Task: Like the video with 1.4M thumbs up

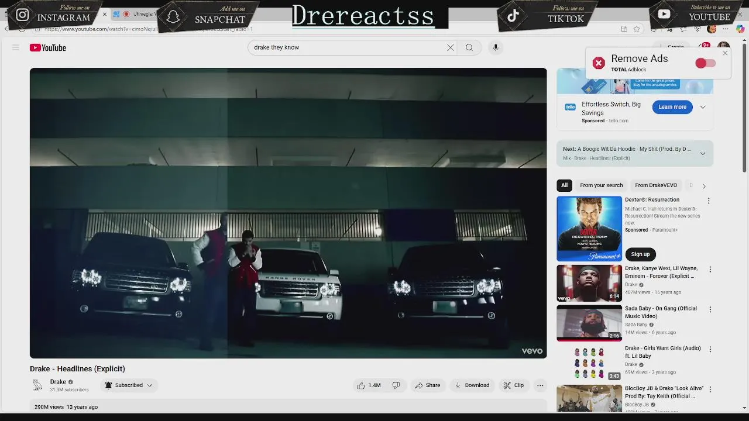Action: coord(369,385)
